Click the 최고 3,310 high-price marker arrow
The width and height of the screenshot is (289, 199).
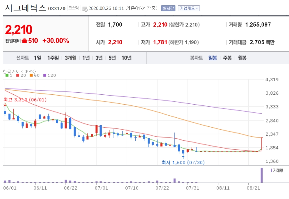pyautogui.click(x=5, y=105)
